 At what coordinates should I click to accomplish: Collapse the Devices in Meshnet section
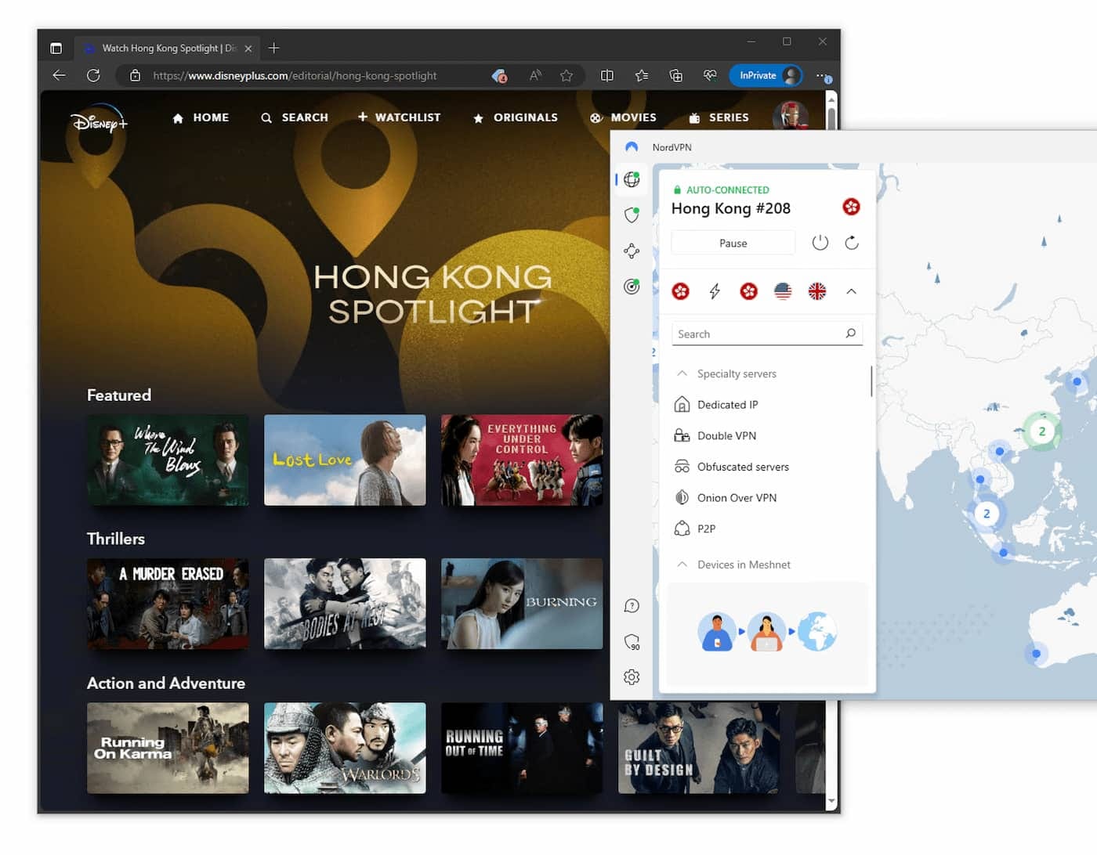point(682,565)
